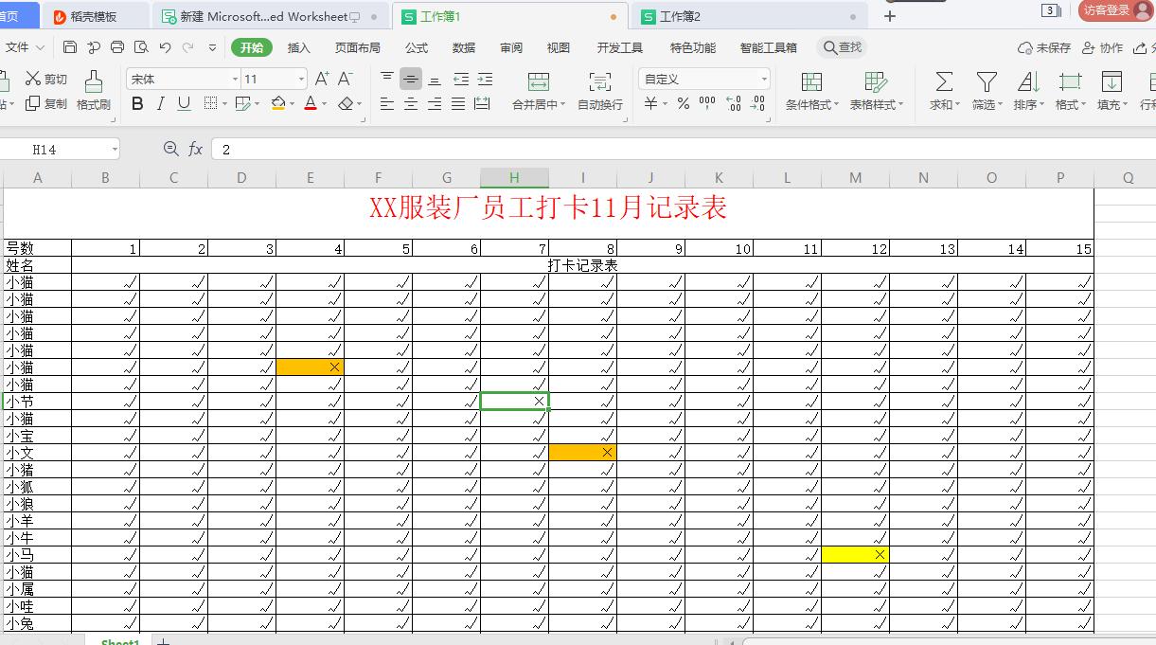Toggle wrap text 自动换行
Viewport: 1156px width, 645px height.
coord(599,92)
